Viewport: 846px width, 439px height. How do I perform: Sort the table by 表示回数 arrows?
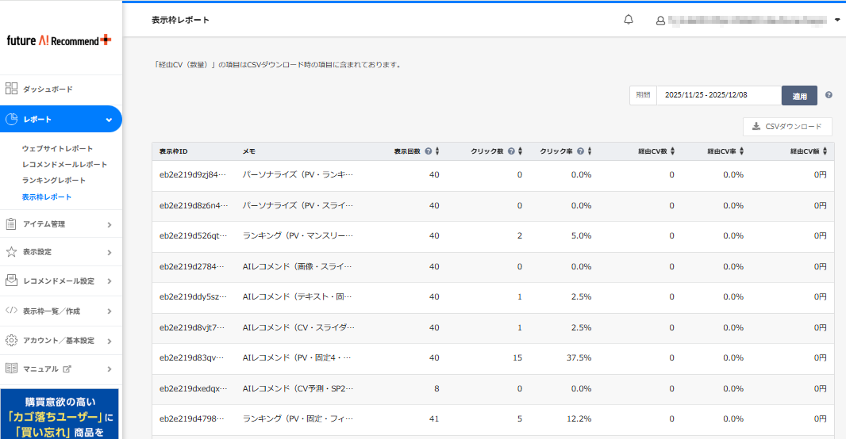coord(437,151)
